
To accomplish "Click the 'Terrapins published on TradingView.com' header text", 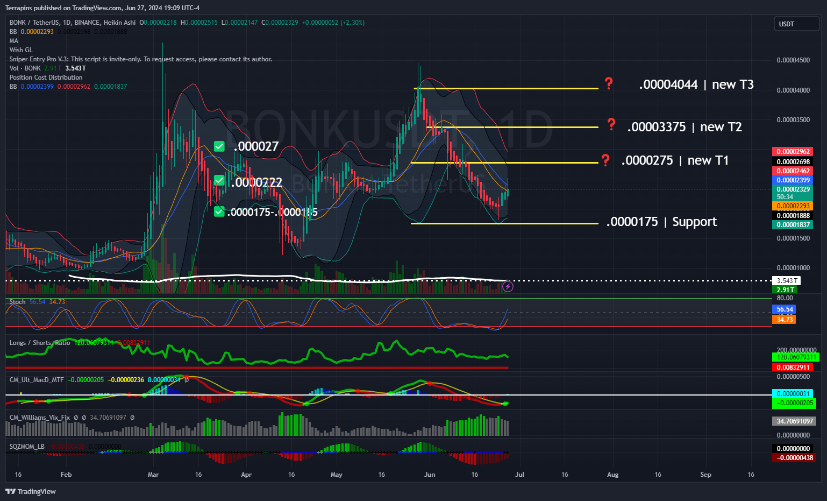I will (x=64, y=8).
